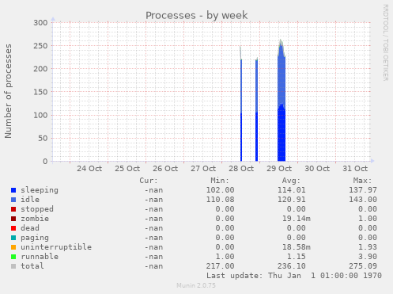Viewport: 393px width, 294px height.
Task: Click the 200 y-axis tick label
Action: point(40,69)
